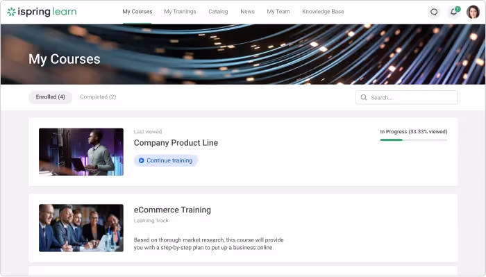Click the eCommerce Training description text
This screenshot has width=486, height=277.
coord(208,244)
